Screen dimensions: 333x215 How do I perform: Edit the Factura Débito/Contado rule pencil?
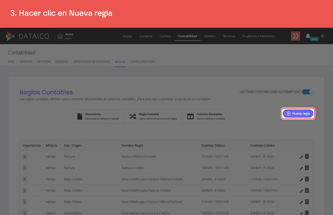301,157
